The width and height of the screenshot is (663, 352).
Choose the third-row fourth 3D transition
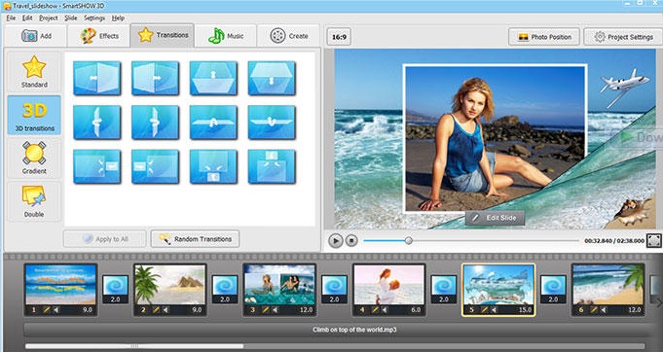[x=272, y=166]
